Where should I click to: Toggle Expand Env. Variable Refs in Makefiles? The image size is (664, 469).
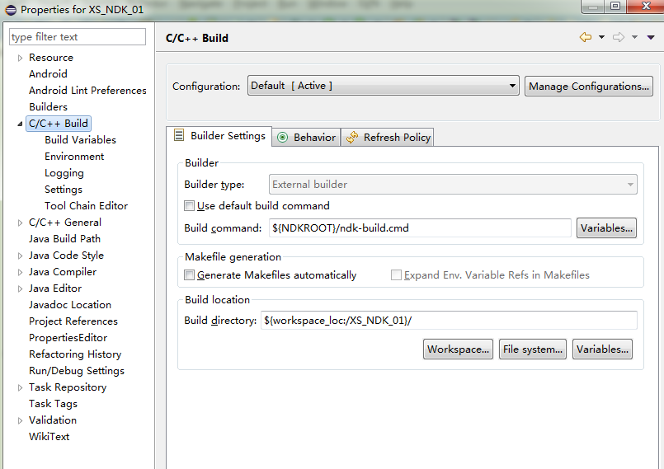point(396,275)
